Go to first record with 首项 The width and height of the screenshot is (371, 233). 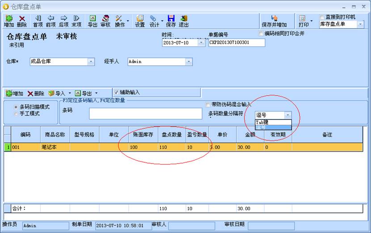38,21
